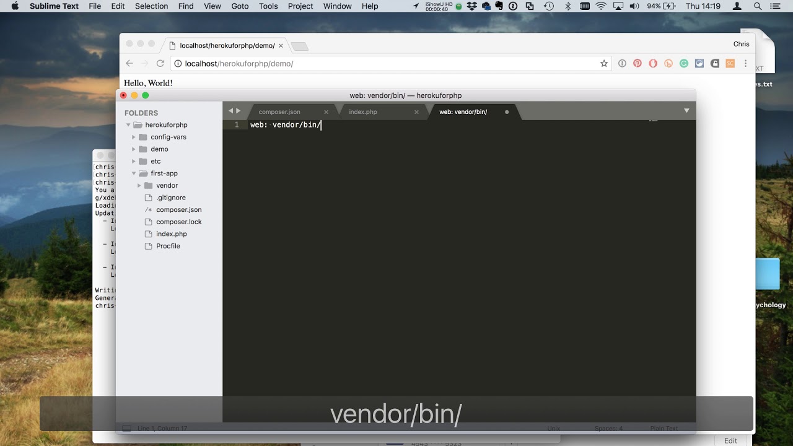
Task: Open the Chrome three-dot menu
Action: [745, 63]
